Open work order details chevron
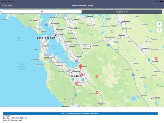 (159, 119)
